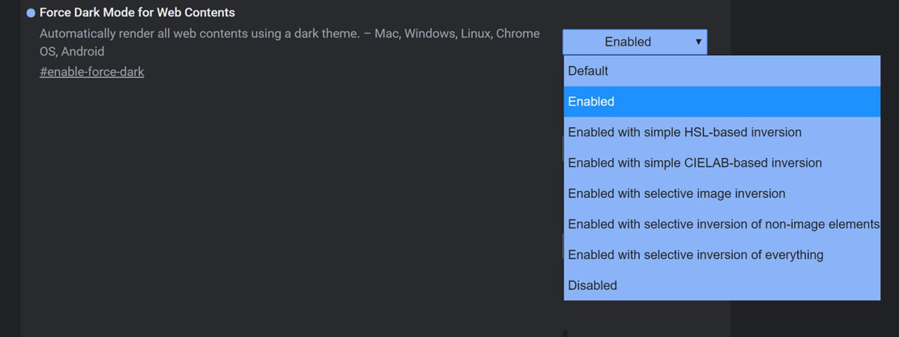Click the blue modified-flag dot indicator

31,13
